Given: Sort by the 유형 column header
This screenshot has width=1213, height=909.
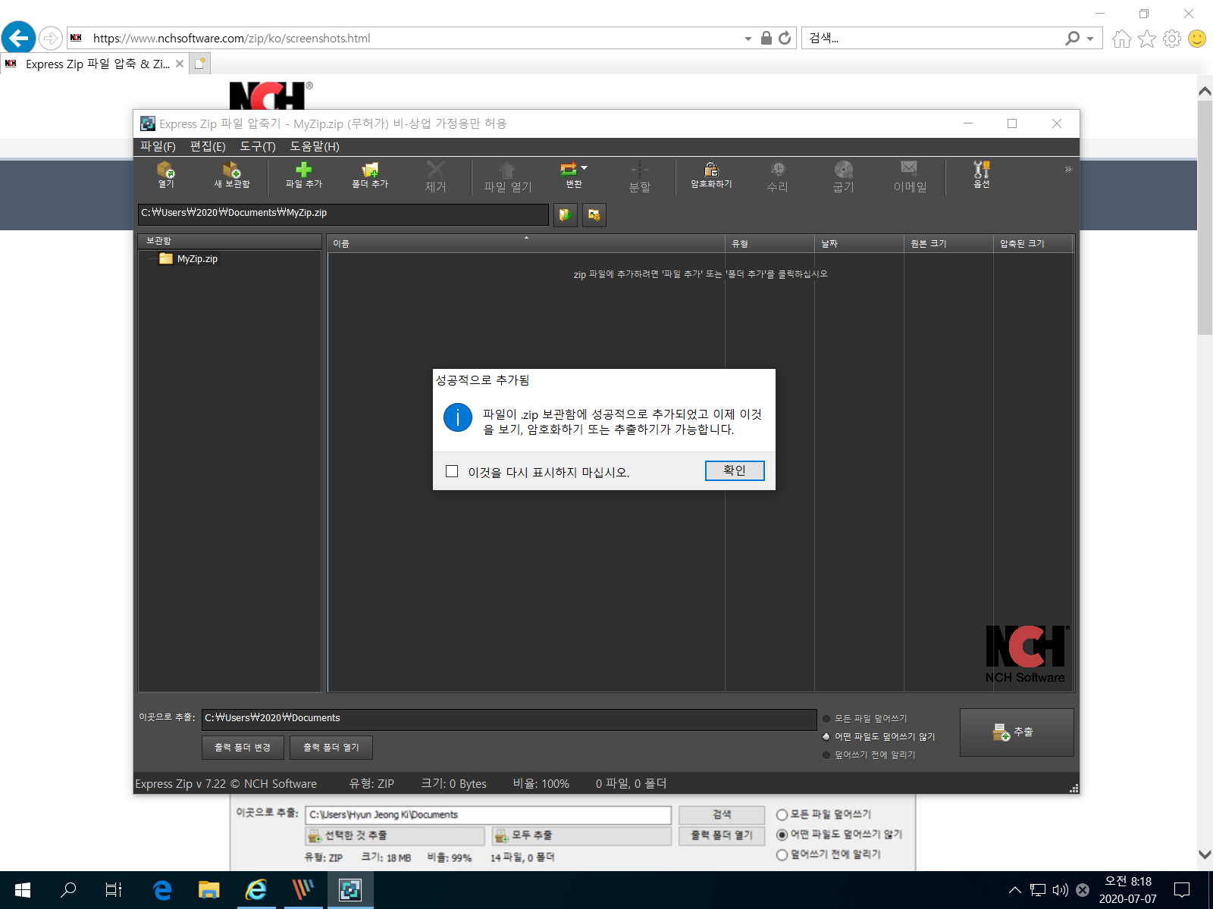Looking at the screenshot, I should 769,243.
